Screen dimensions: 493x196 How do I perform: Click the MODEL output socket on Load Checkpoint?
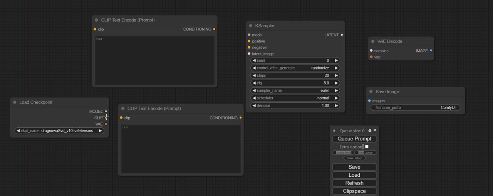106,112
